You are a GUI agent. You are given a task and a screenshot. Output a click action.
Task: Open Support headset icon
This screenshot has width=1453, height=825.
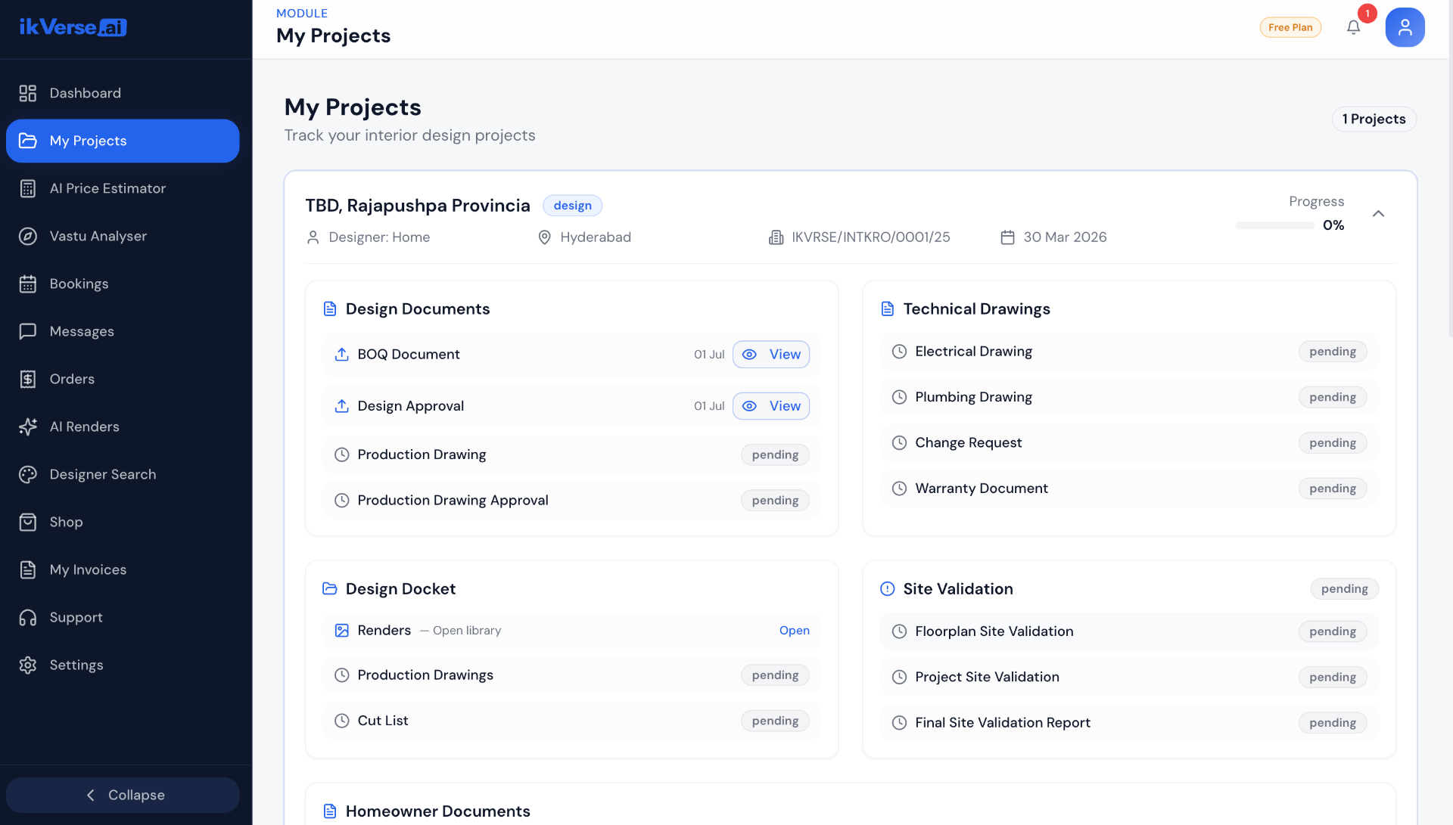tap(28, 617)
